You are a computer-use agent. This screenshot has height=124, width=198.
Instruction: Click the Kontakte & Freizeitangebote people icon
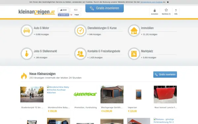pos(80,54)
